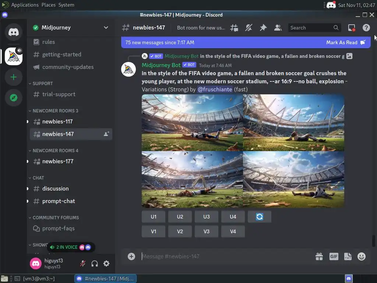The image size is (377, 283).
Task: Open the generated stadium image grid
Action: coord(243,151)
